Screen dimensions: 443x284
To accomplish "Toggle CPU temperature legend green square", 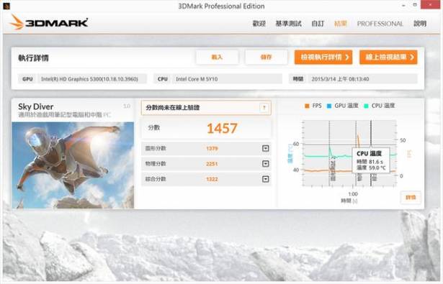I will [366, 106].
